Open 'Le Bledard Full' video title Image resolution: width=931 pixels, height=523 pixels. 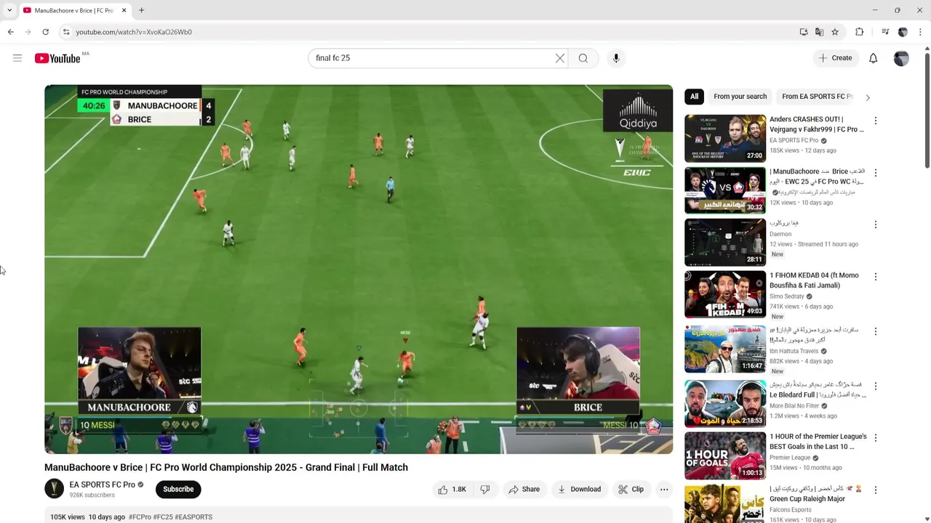coord(818,389)
